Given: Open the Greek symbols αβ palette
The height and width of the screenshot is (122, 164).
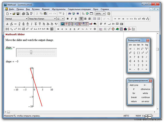Looking at the screenshot, I should pyautogui.click(x=91, y=24).
